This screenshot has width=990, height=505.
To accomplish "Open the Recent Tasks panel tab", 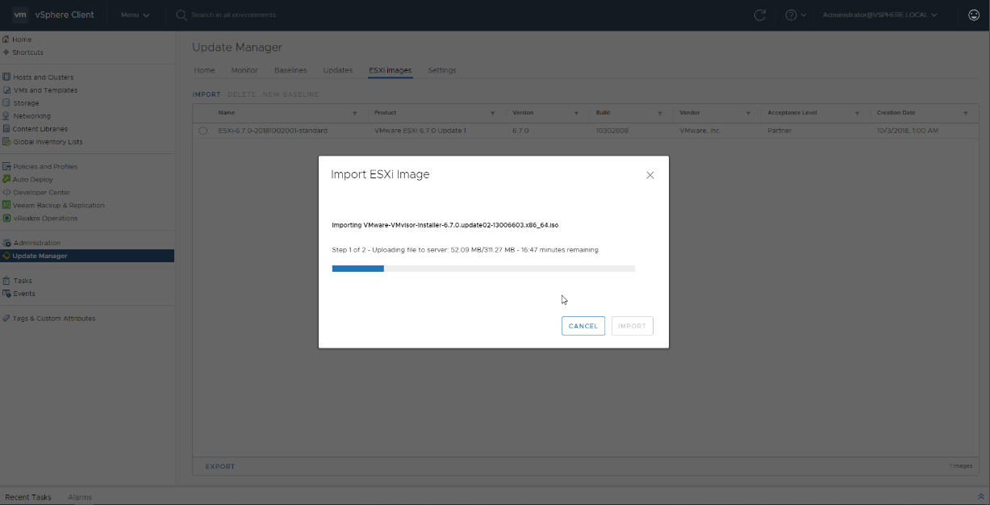I will (28, 497).
